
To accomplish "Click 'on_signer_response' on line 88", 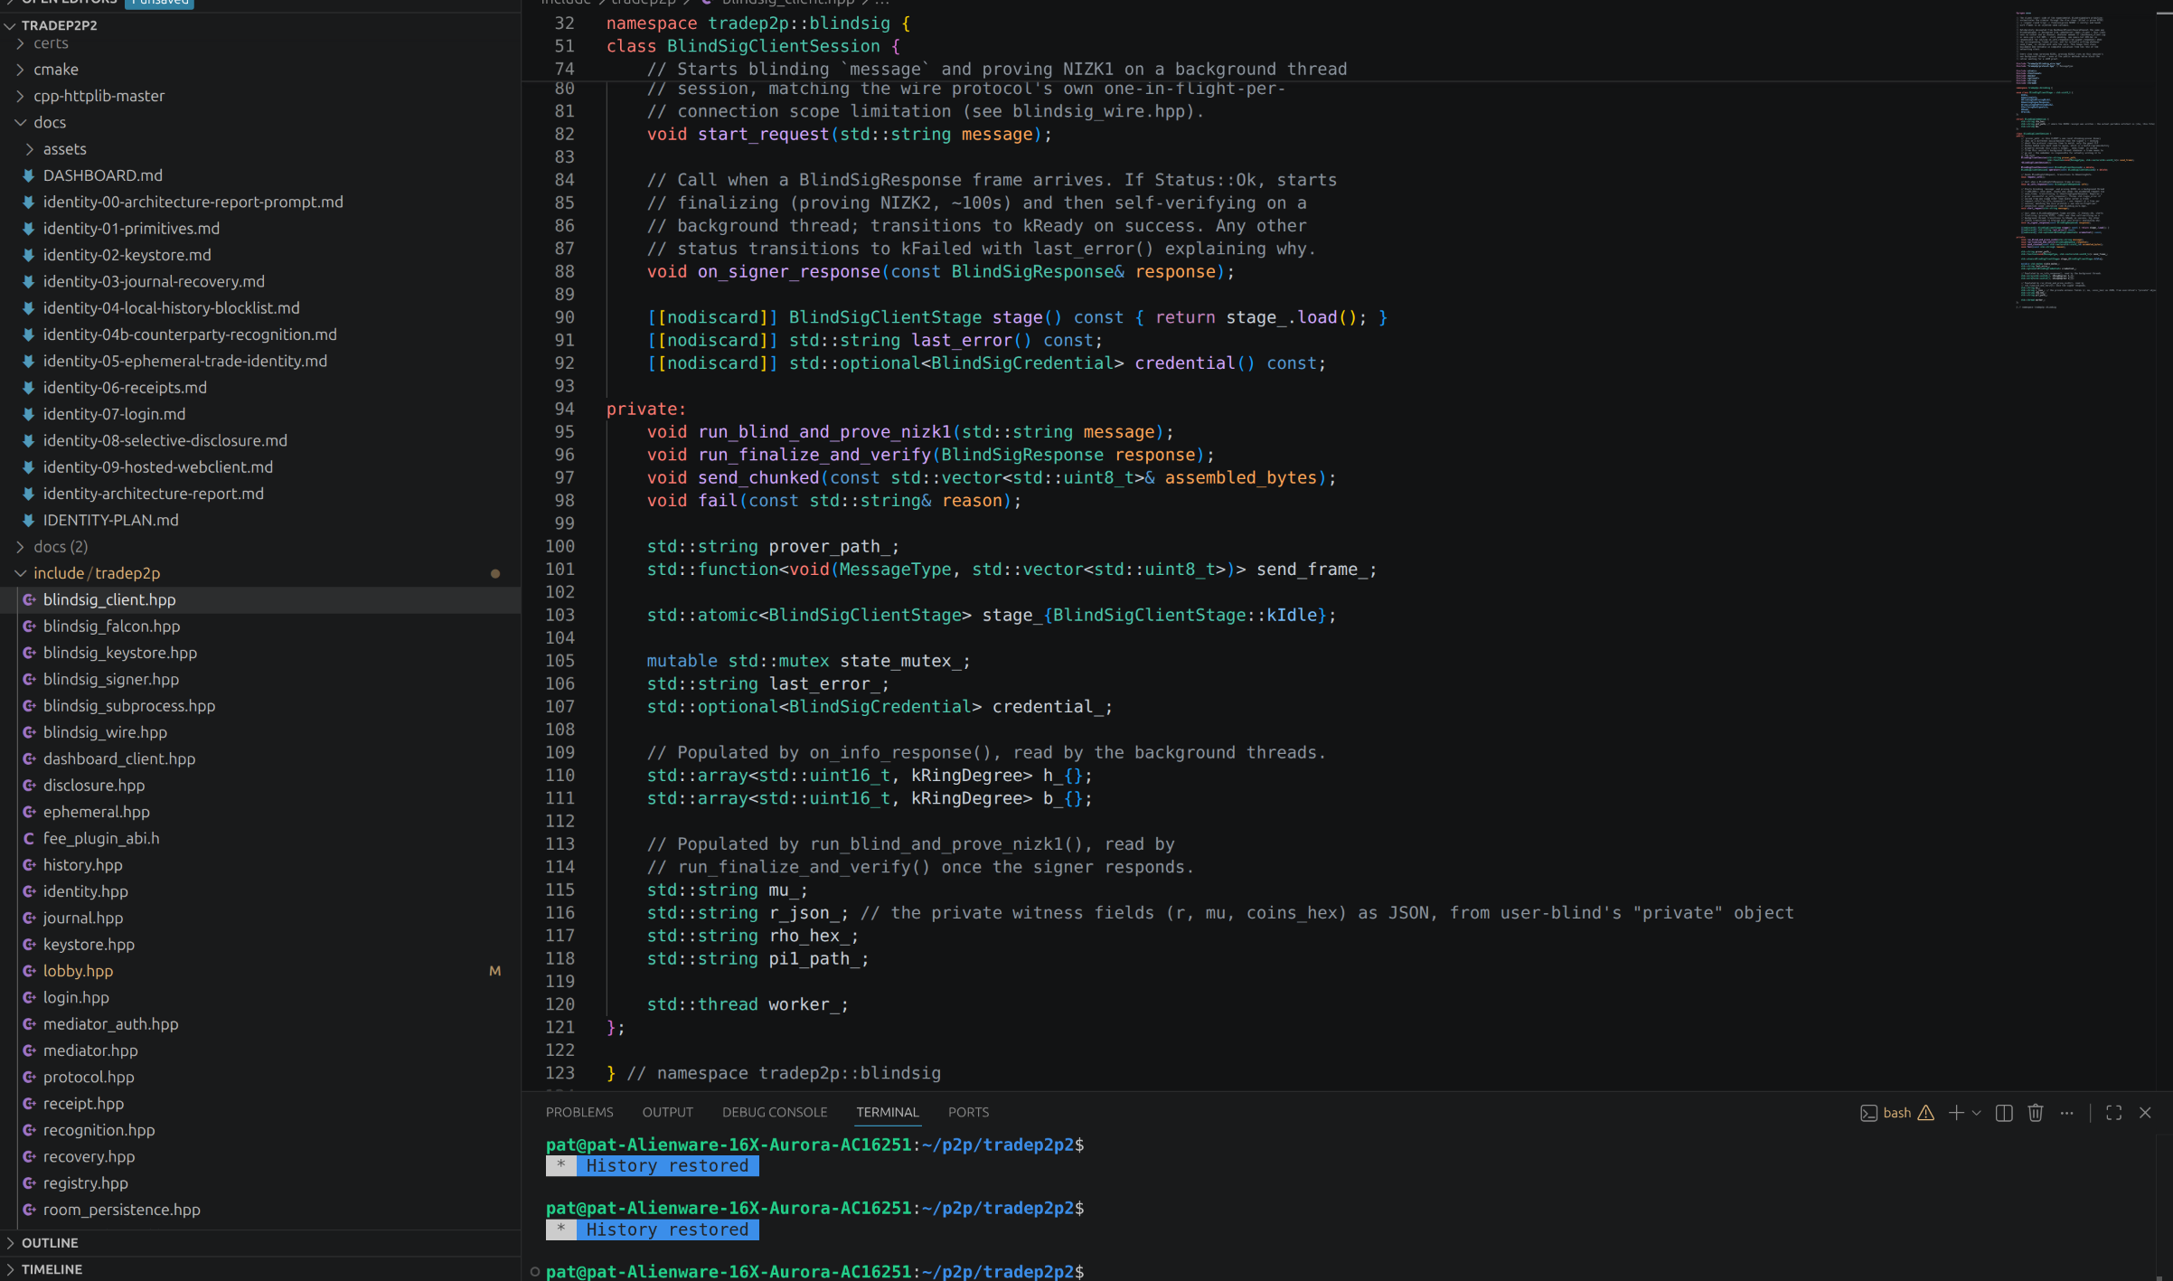I will click(789, 271).
